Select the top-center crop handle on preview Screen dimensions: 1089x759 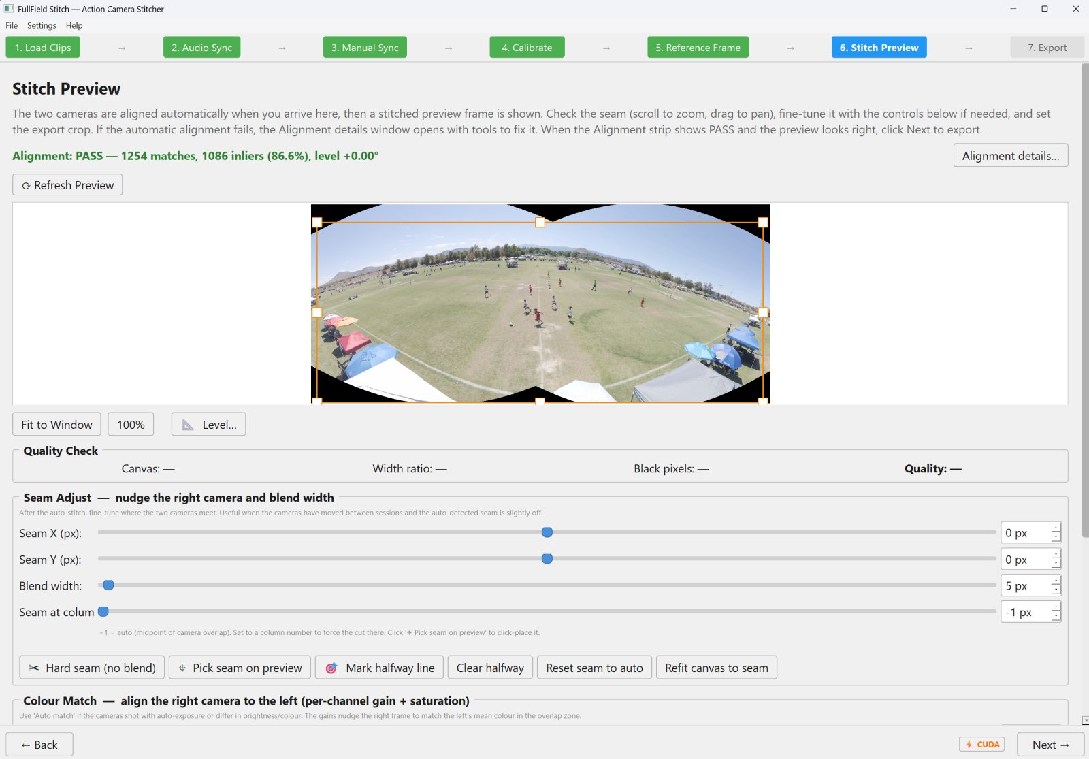[x=540, y=223]
